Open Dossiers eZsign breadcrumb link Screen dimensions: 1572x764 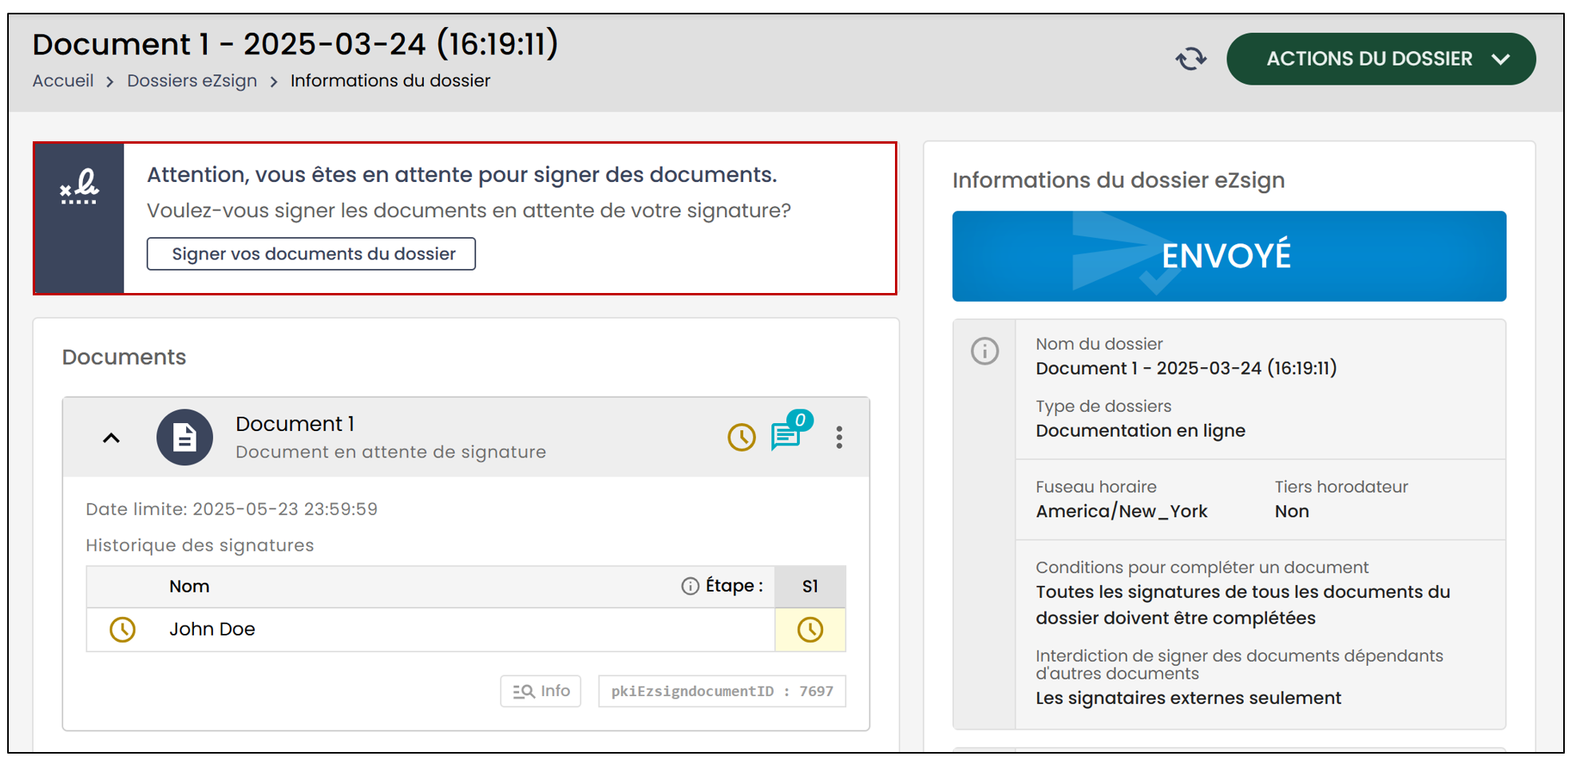(192, 81)
